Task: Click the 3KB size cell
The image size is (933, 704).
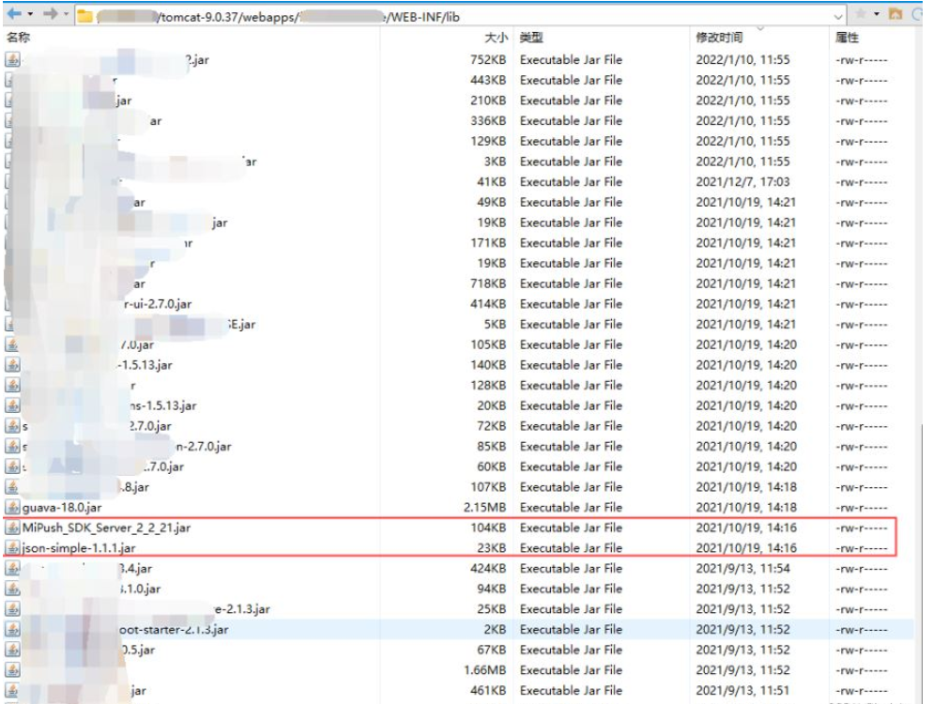Action: 495,161
